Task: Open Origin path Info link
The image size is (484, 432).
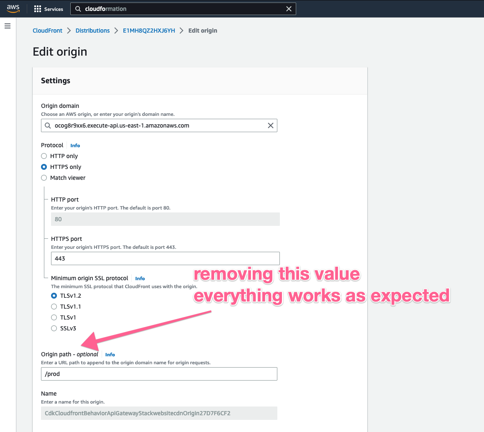Action: coord(110,355)
